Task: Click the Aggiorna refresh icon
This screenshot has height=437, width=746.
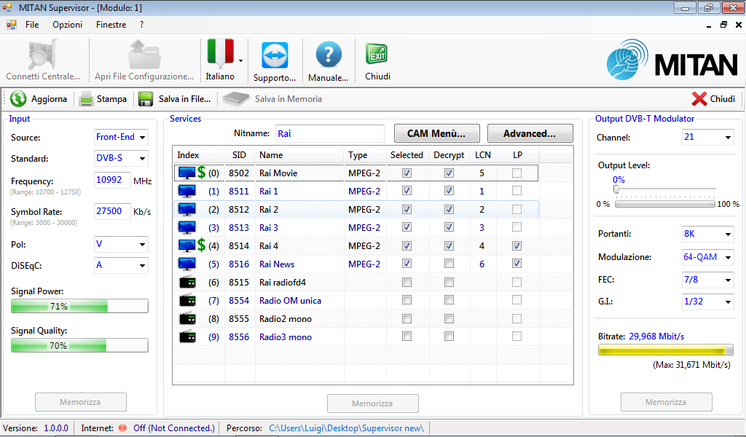Action: (x=18, y=99)
